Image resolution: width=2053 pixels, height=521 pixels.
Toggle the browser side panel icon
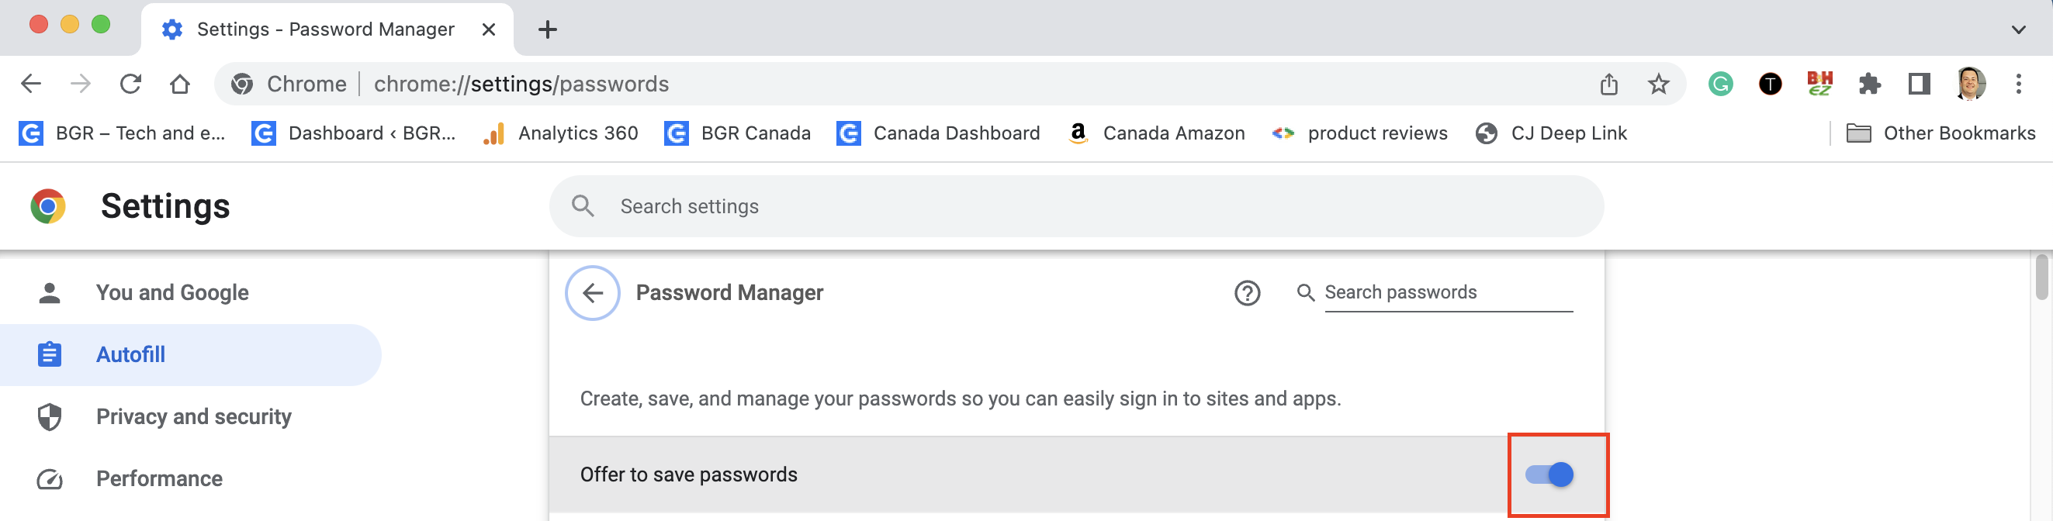[x=1919, y=84]
